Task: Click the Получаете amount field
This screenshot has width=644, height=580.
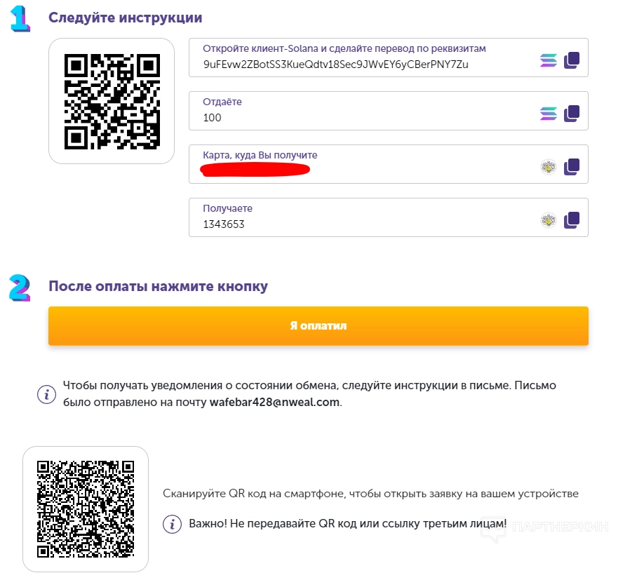Action: [365, 224]
